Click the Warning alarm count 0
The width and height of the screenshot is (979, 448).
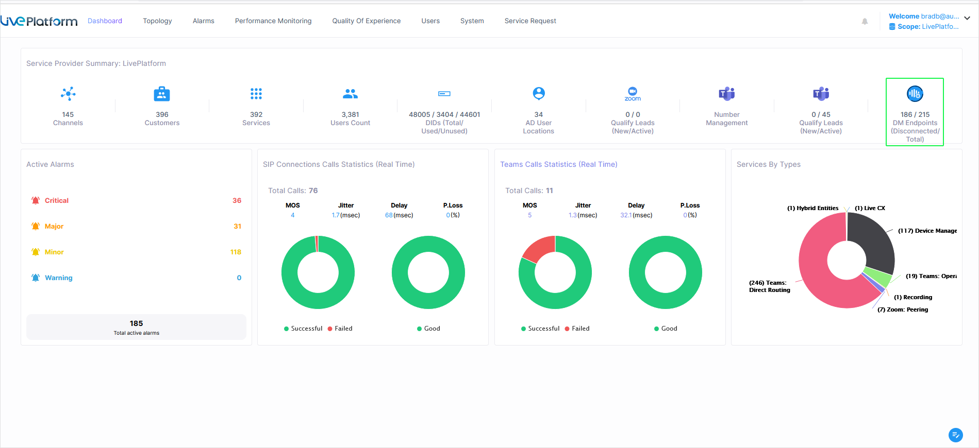(239, 278)
